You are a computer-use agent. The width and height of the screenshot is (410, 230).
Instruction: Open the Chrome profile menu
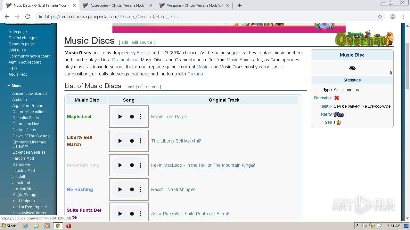click(x=393, y=17)
